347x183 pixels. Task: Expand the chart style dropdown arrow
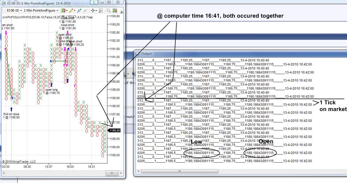pyautogui.click(x=67, y=11)
